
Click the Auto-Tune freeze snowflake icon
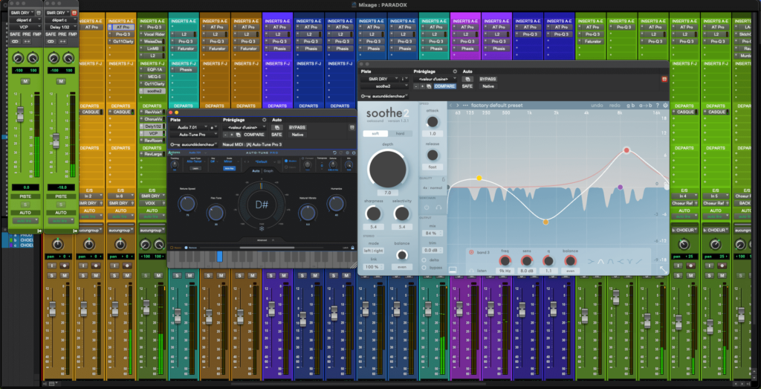click(262, 229)
